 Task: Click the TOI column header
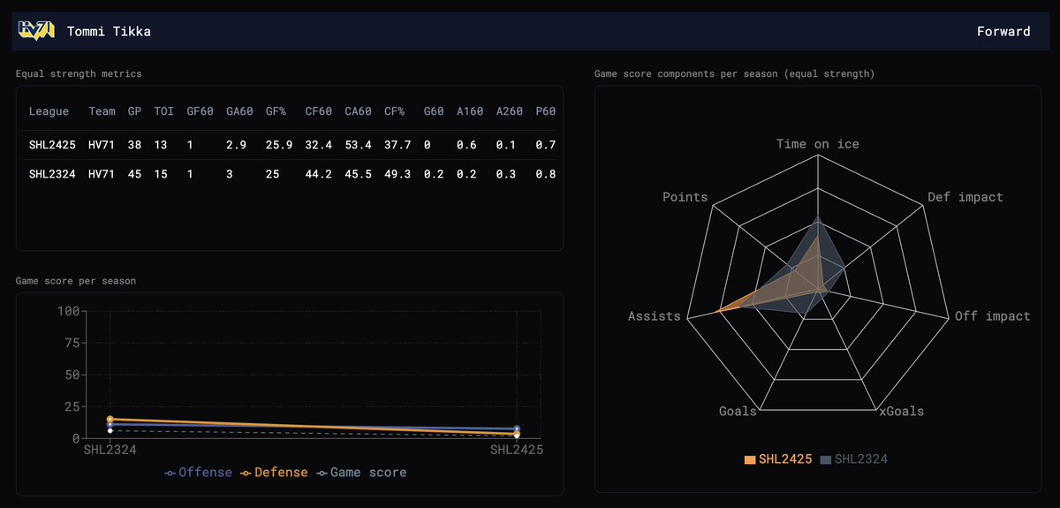(x=163, y=111)
